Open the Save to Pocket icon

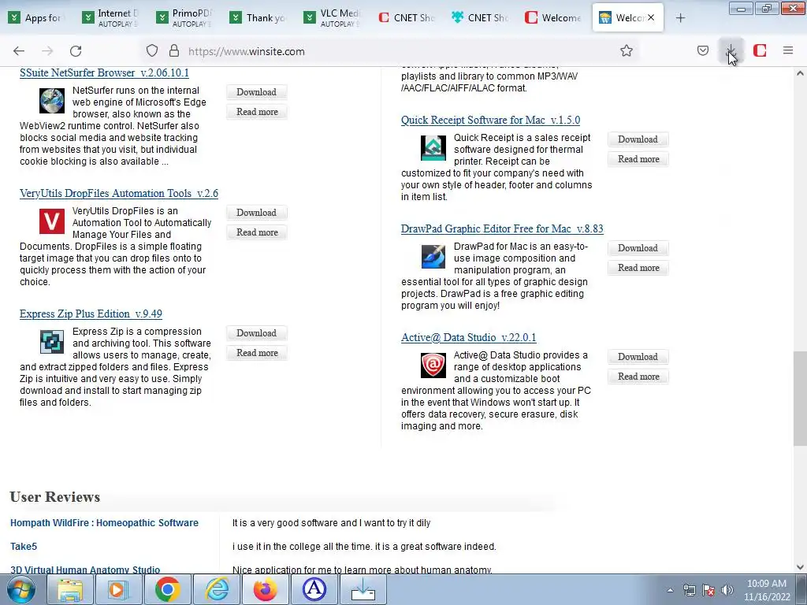[x=702, y=50]
